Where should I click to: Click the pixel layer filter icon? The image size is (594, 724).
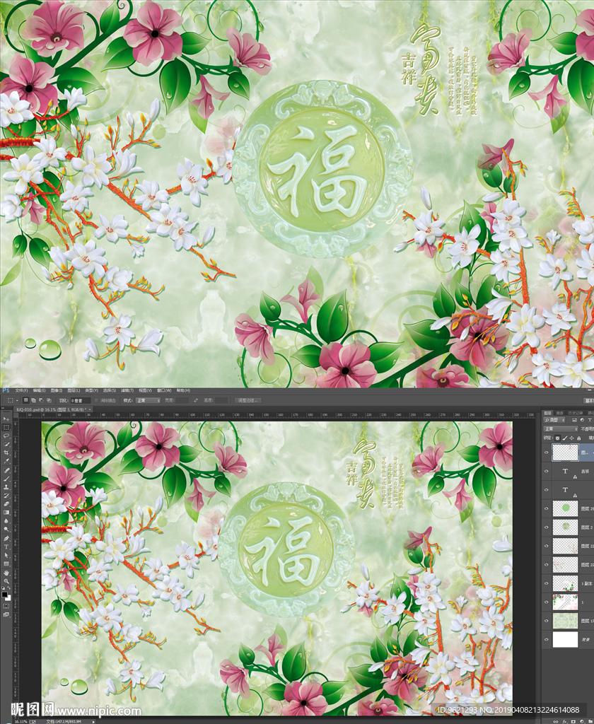pos(574,420)
